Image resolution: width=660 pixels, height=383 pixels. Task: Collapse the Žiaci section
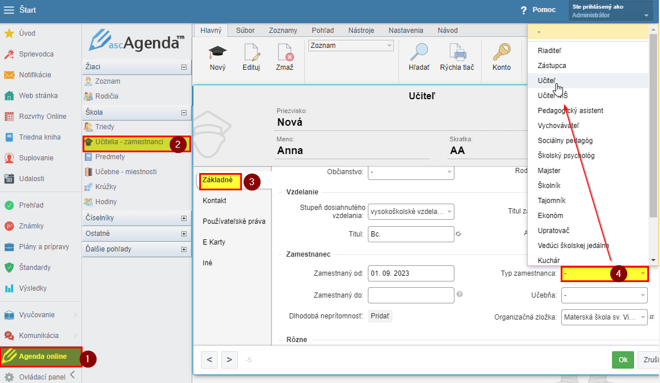pyautogui.click(x=184, y=67)
